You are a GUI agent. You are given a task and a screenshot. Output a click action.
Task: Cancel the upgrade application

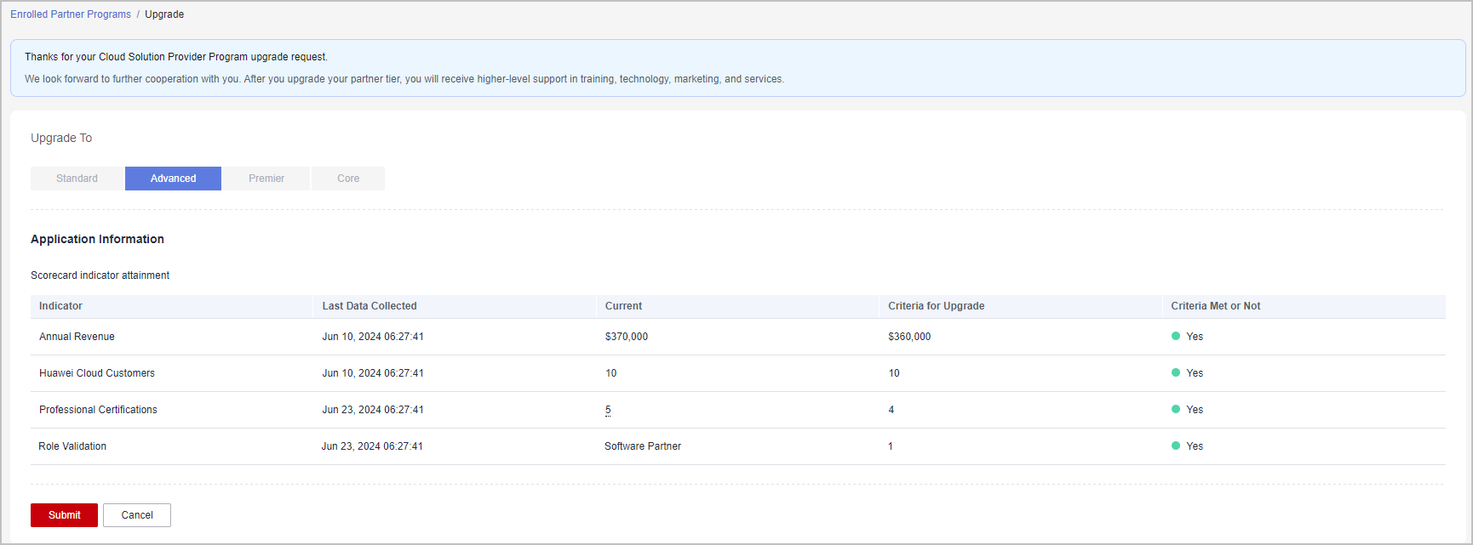(137, 515)
